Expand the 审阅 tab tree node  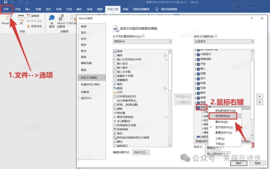tap(195, 98)
